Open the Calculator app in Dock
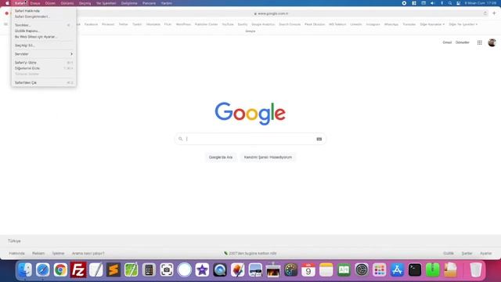 (149, 269)
